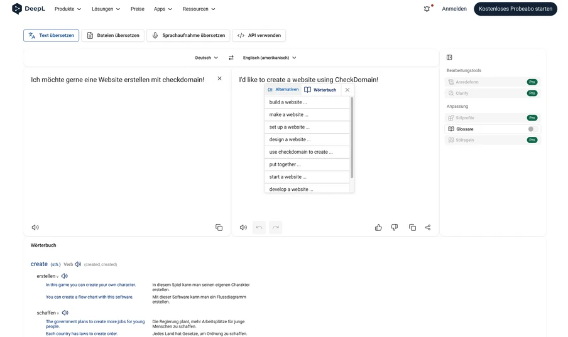This screenshot has width=568, height=337.
Task: Select the API verwenden tab
Action: [259, 36]
